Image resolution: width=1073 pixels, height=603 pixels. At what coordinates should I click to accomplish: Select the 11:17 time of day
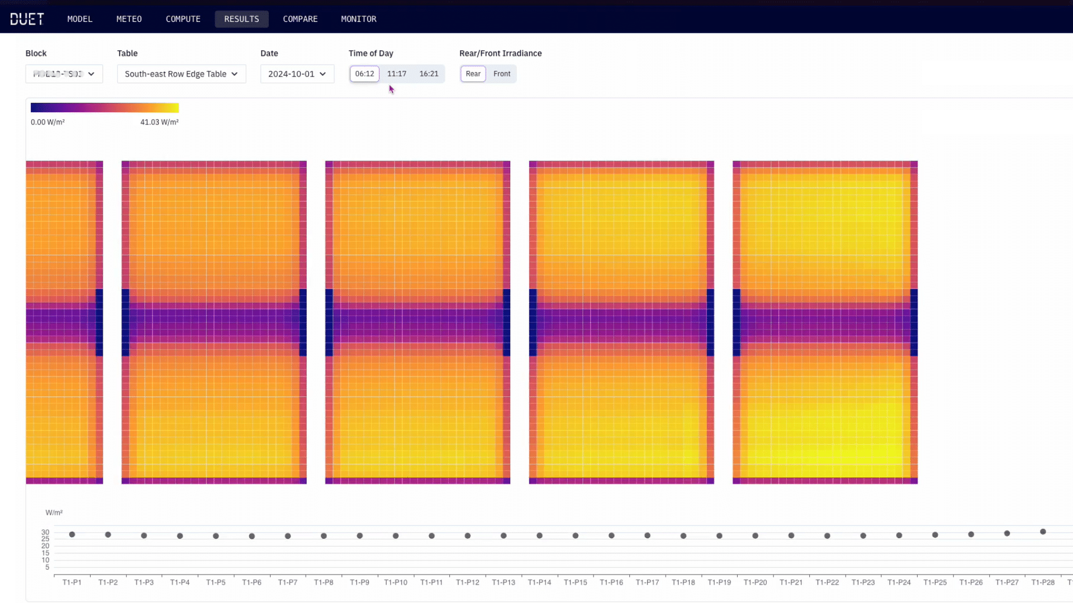397,74
